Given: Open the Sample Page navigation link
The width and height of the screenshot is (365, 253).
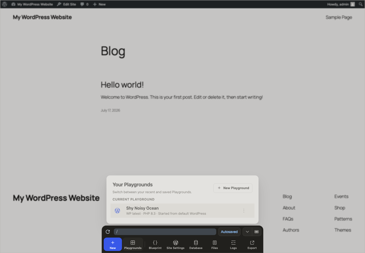Looking at the screenshot, I should 339,17.
